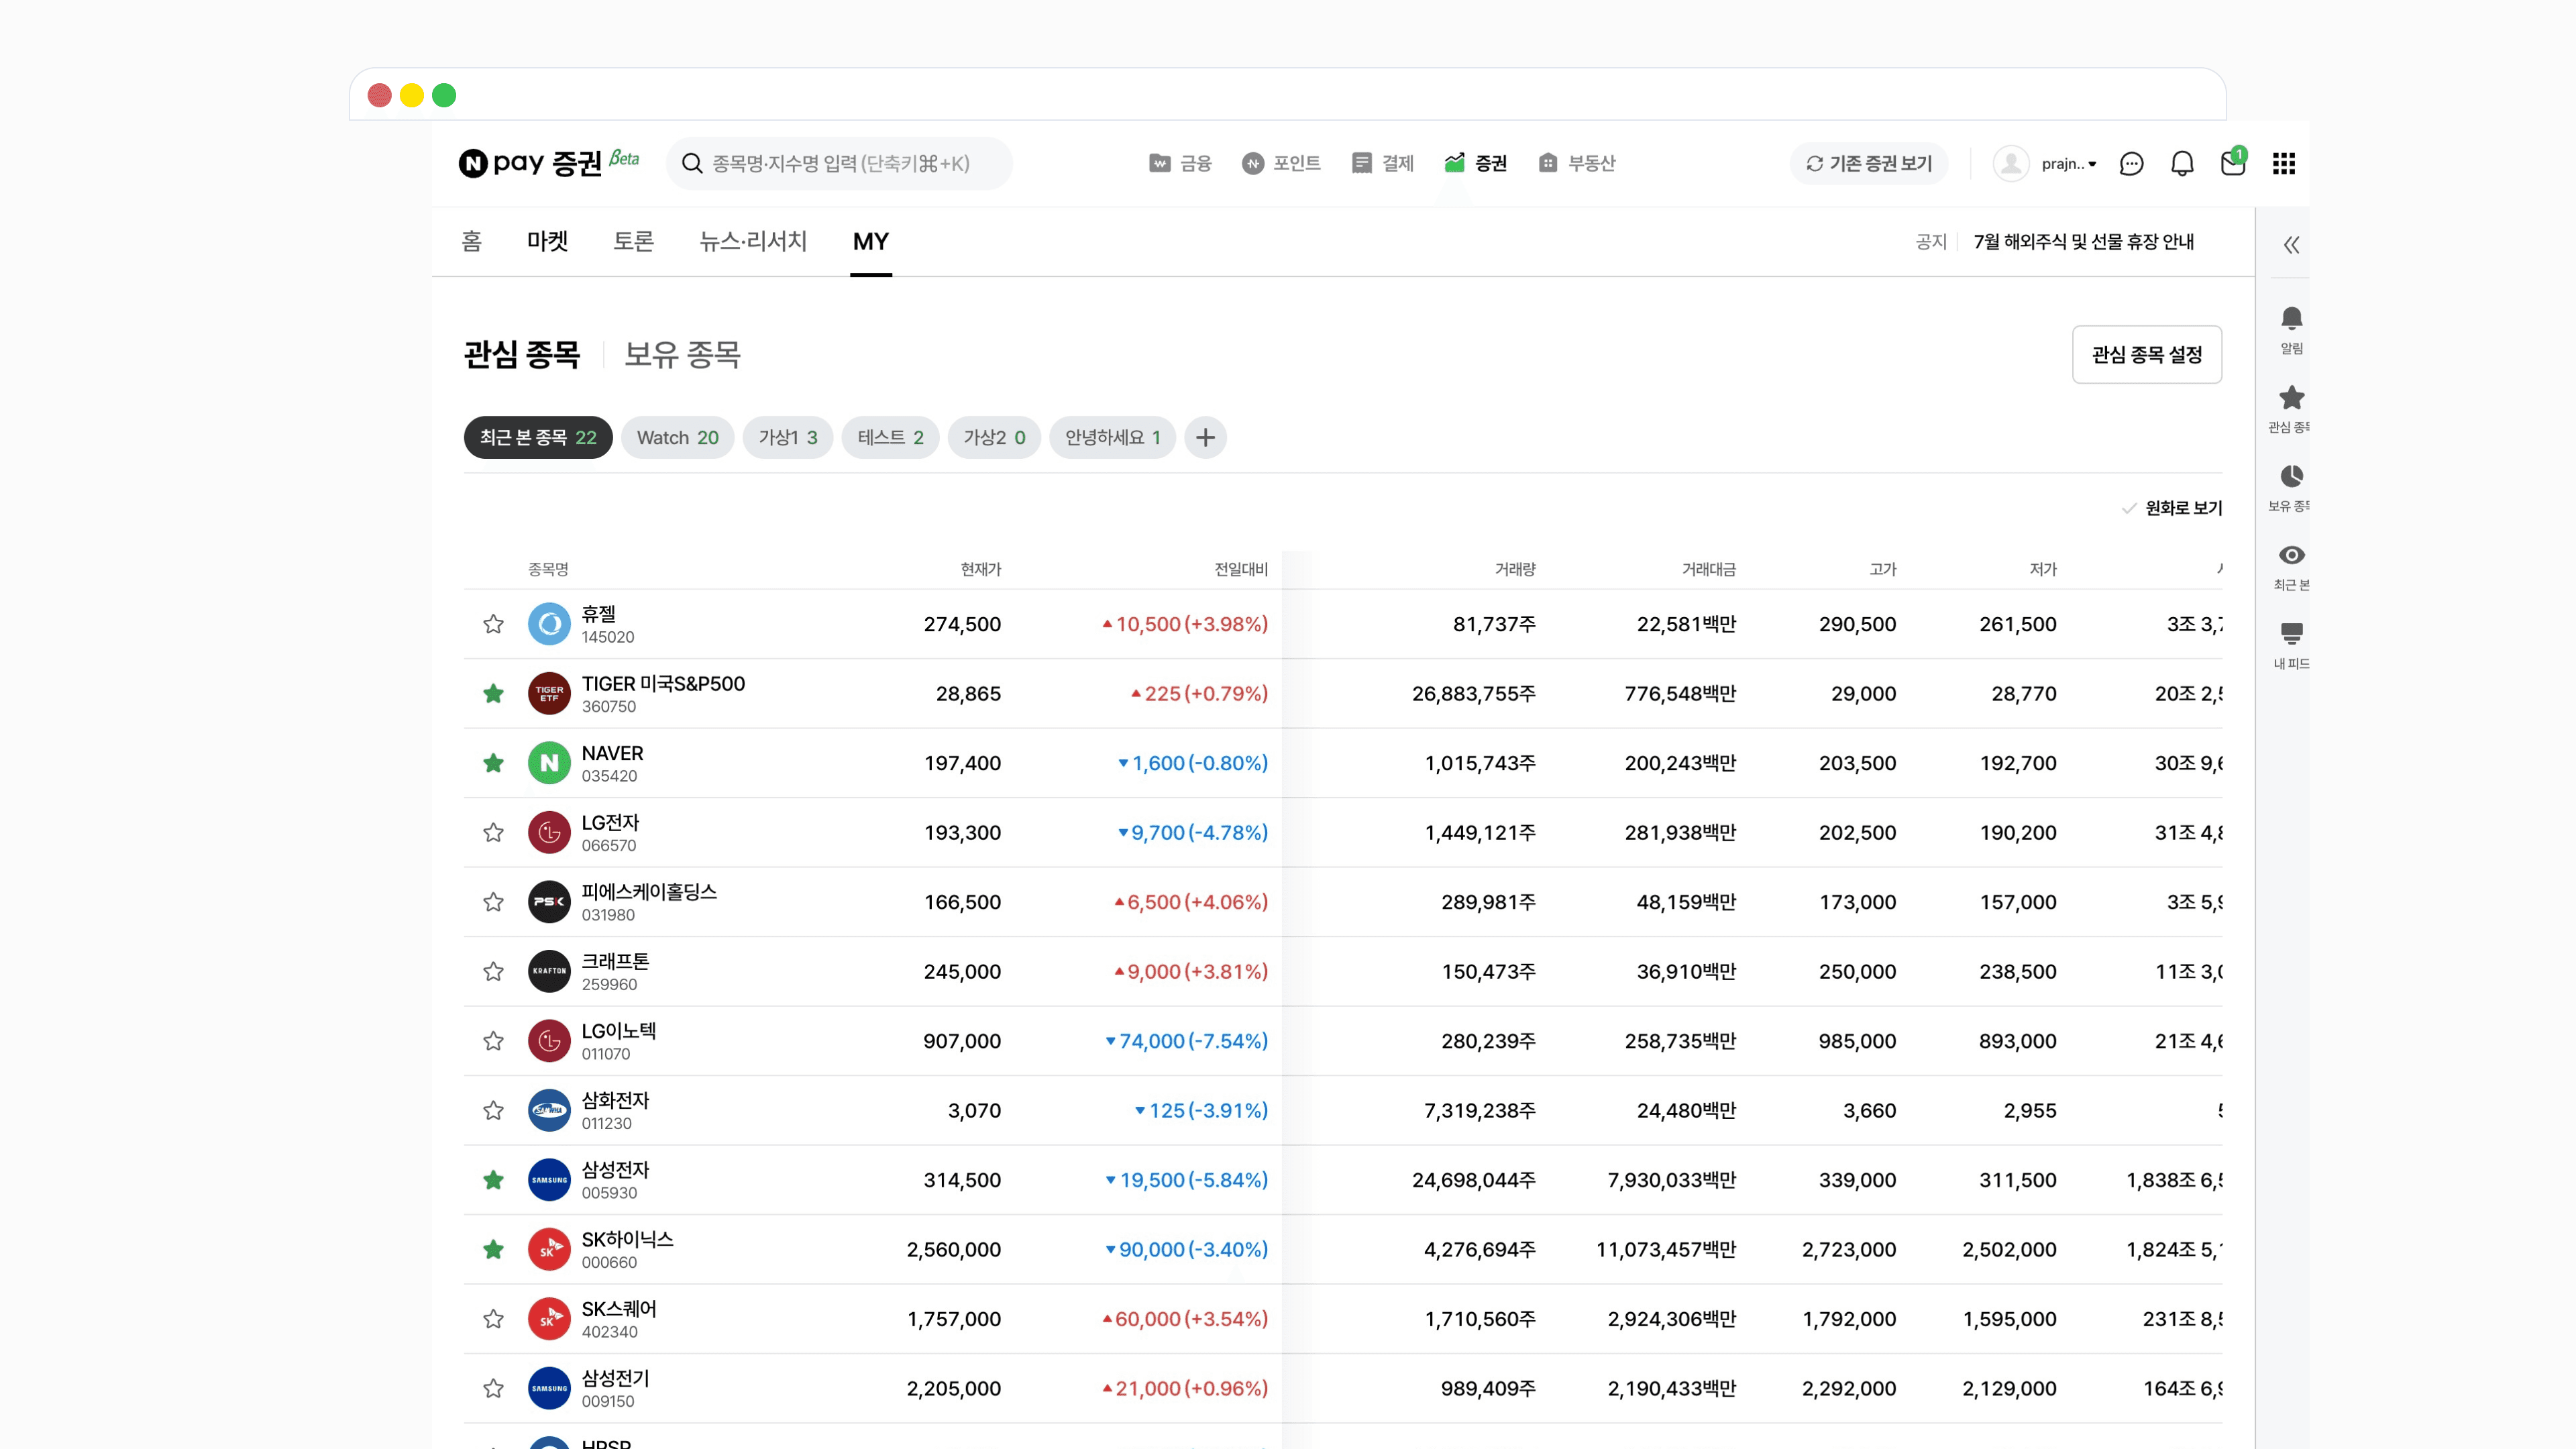Click the 피에스케이홀딩스 PSK logo
This screenshot has height=1449, width=2576.
tap(549, 902)
